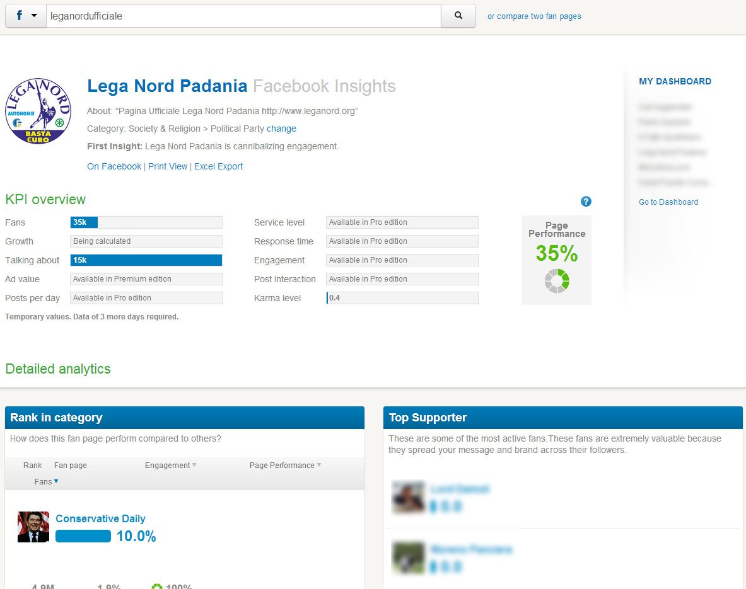Click the Rank in category panel header
746x589 pixels.
[x=185, y=418]
